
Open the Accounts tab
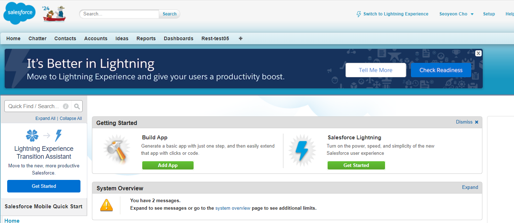click(96, 38)
